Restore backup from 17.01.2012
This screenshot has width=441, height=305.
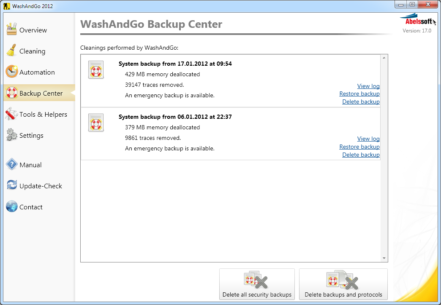pyautogui.click(x=359, y=94)
